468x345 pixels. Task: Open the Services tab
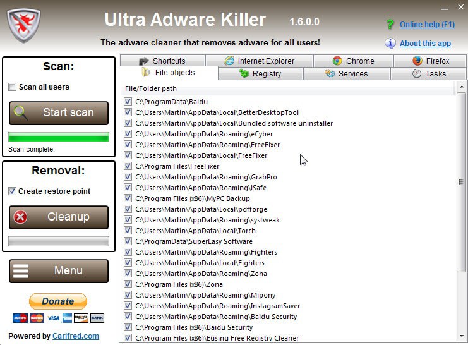(x=347, y=73)
